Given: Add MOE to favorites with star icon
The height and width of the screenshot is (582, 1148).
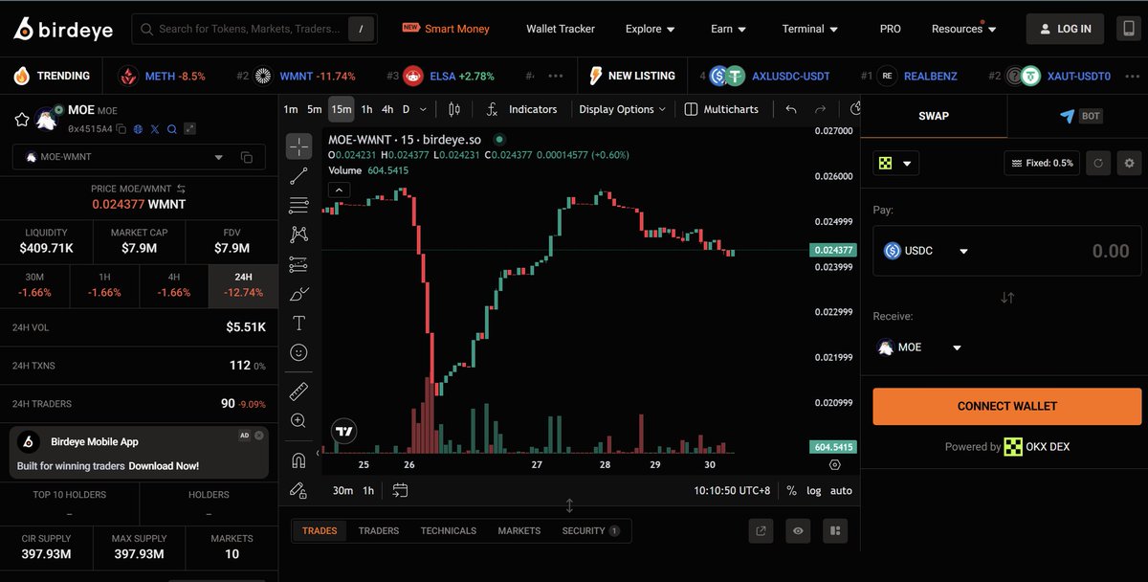Looking at the screenshot, I should [21, 119].
